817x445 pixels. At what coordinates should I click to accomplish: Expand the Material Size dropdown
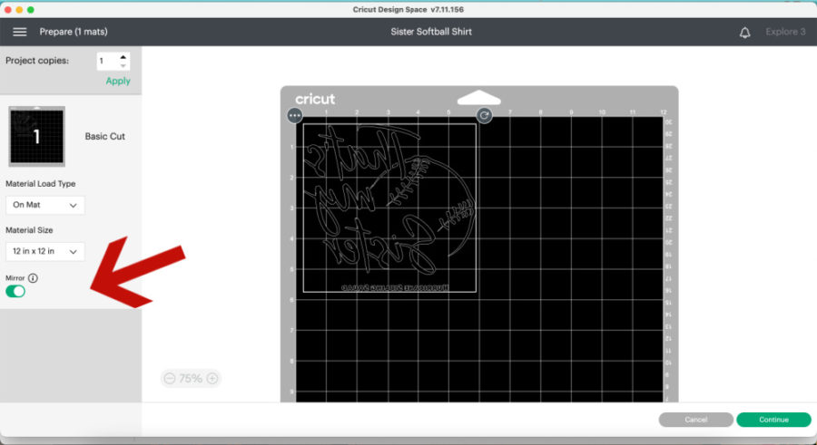click(x=45, y=251)
